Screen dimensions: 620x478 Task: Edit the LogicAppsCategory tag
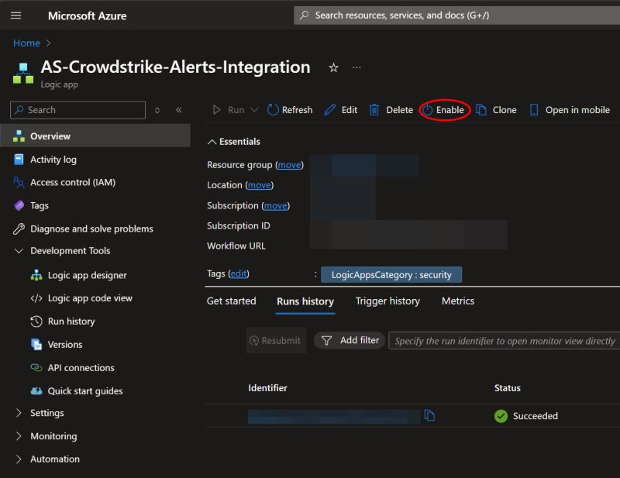[238, 273]
